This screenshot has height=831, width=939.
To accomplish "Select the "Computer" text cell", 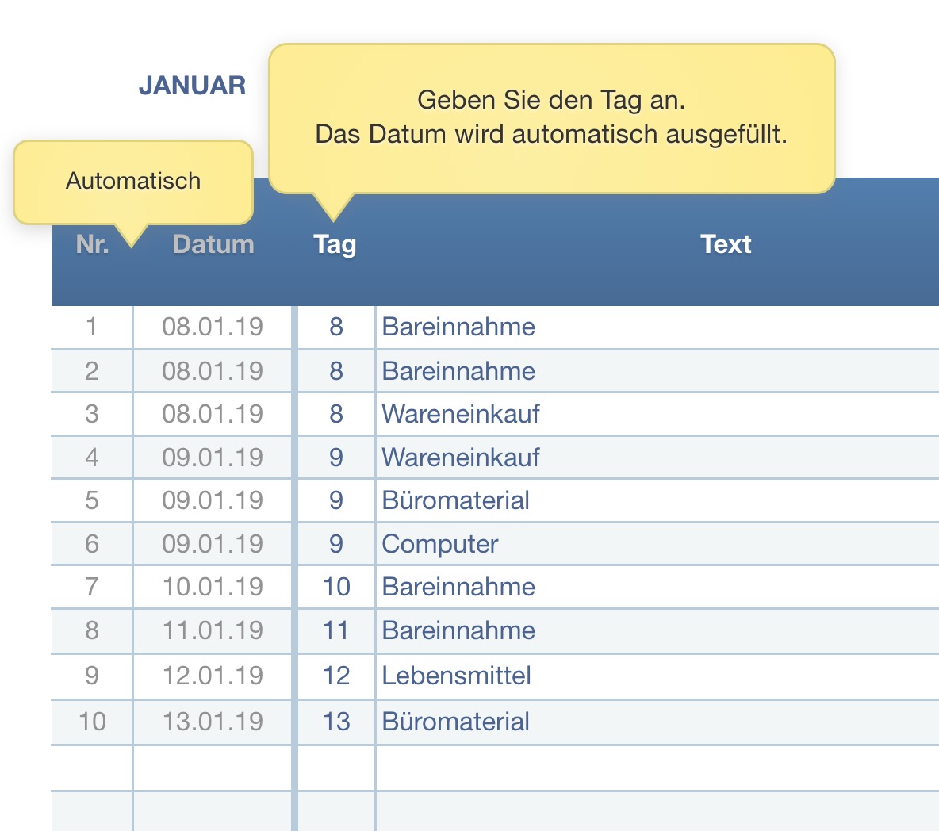I will click(440, 544).
